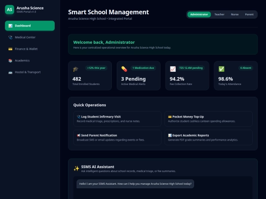Click the Academics books icon

coord(10,60)
